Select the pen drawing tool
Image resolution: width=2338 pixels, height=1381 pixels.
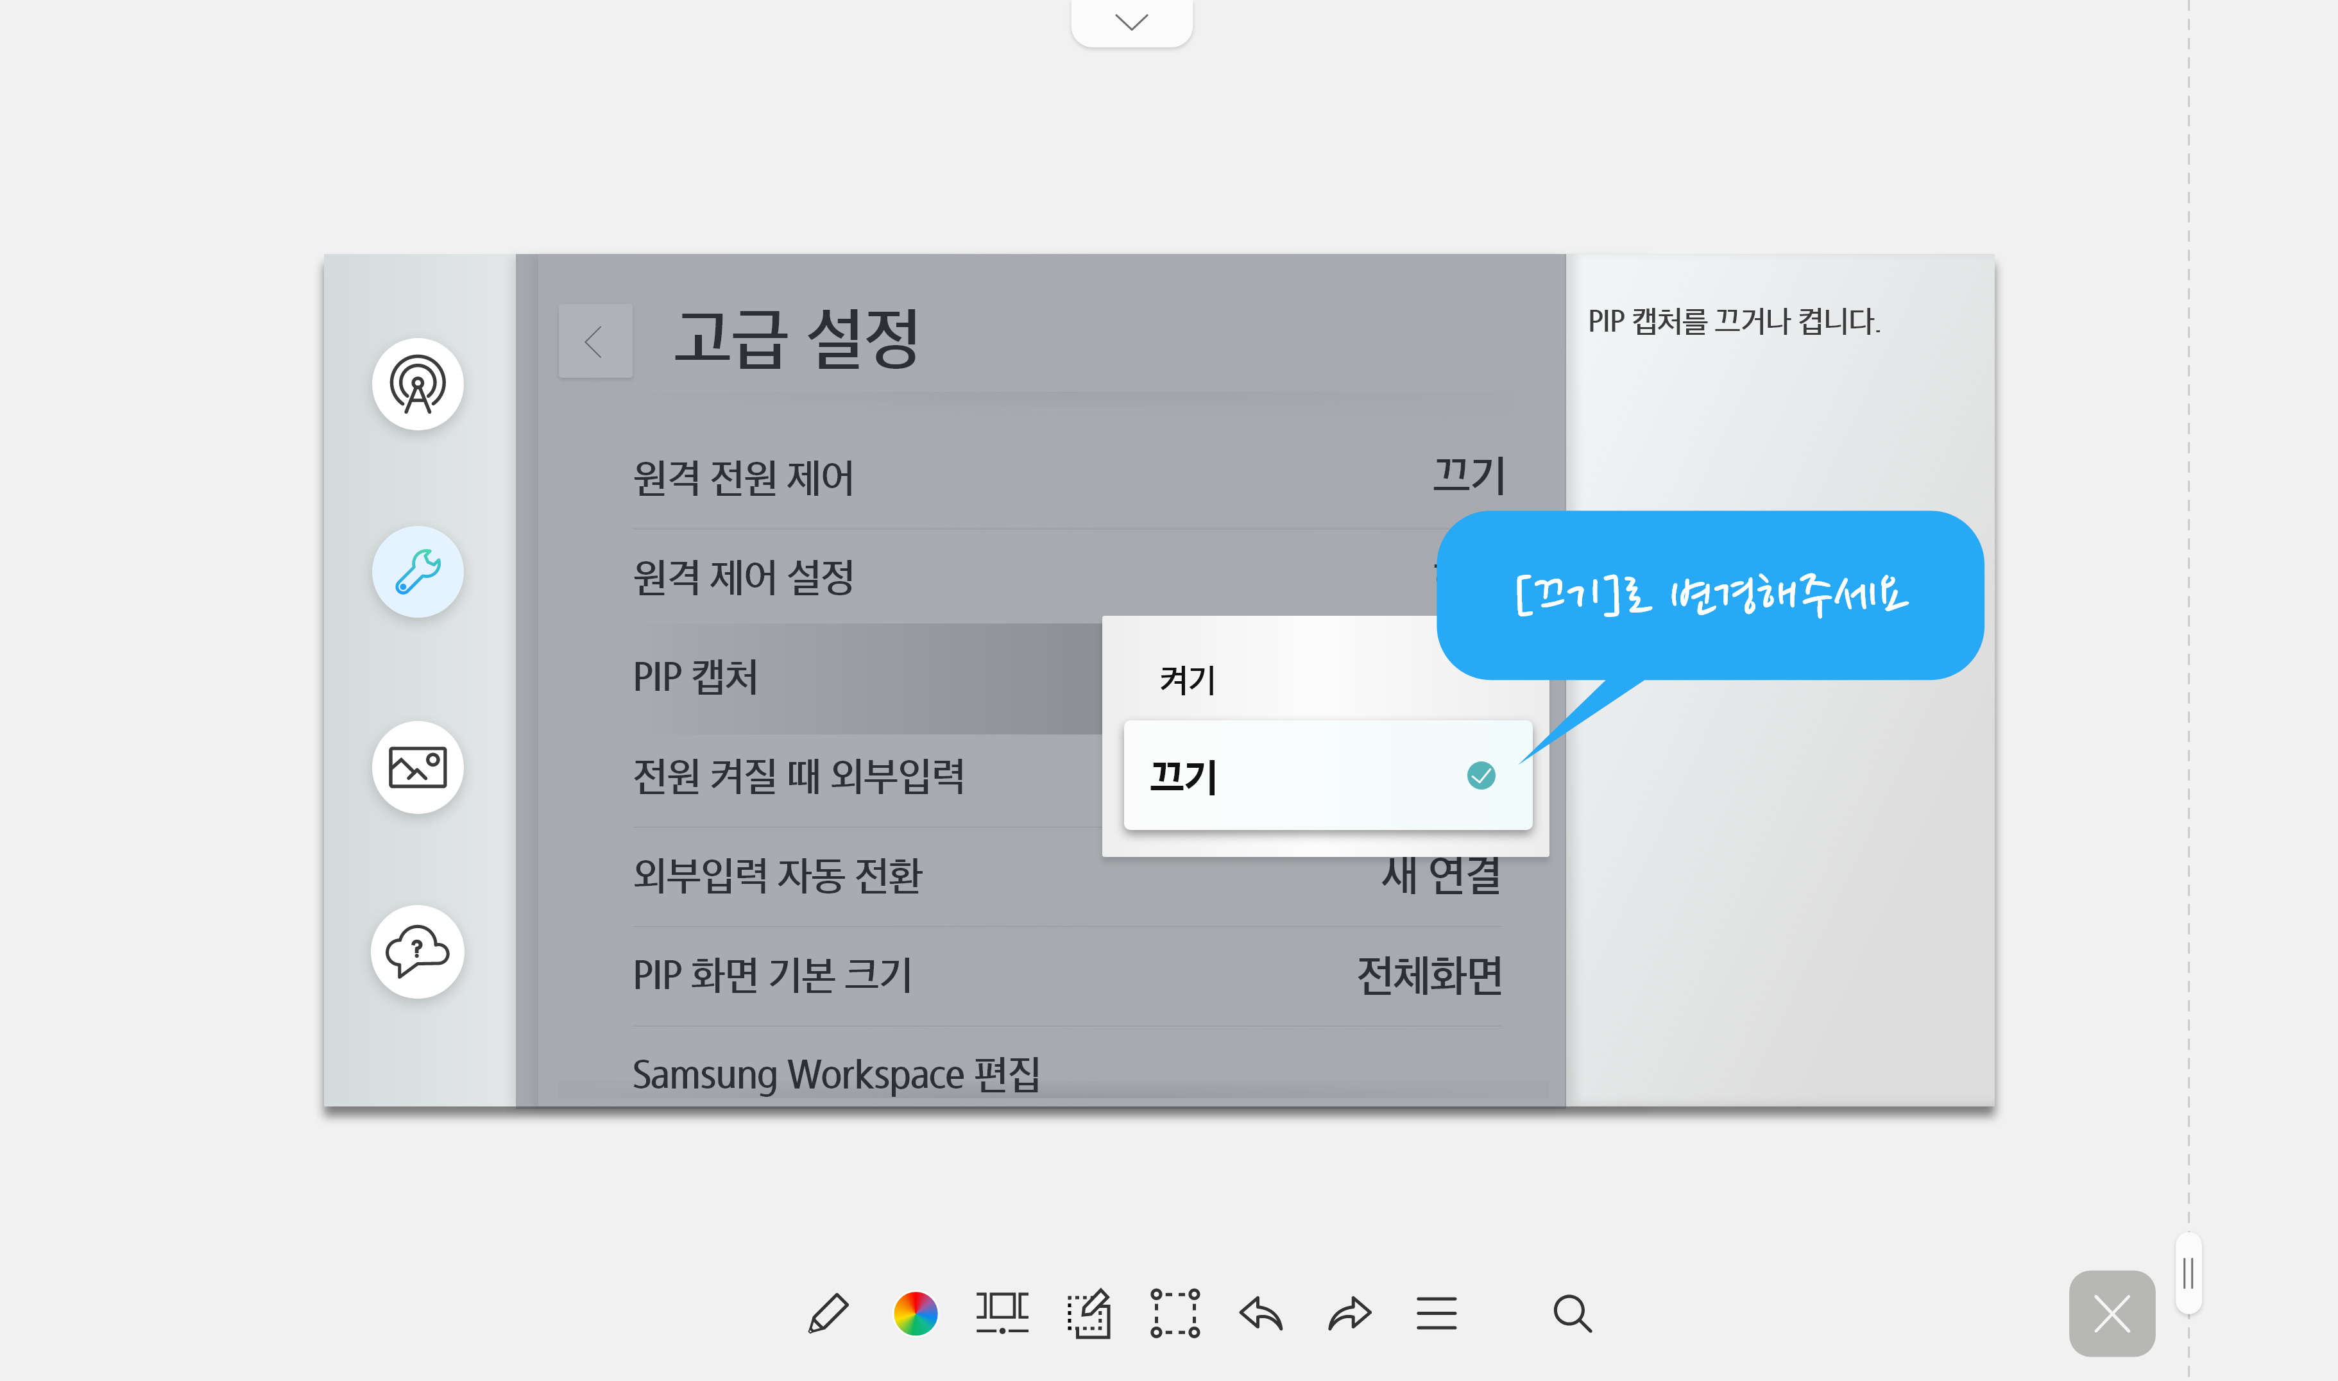(828, 1313)
